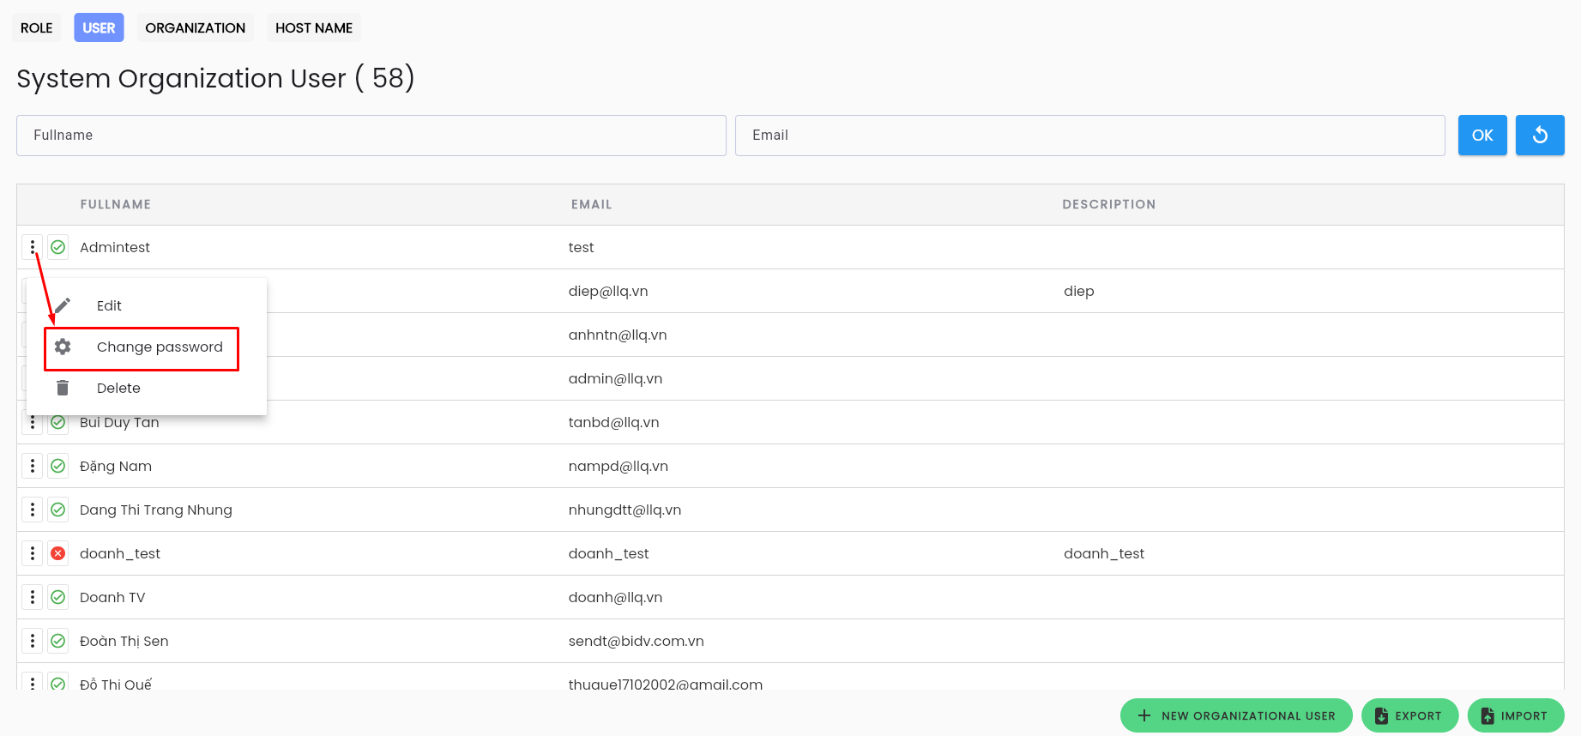The width and height of the screenshot is (1581, 736).
Task: Open the three-dot menu for doanh_test
Action: (x=33, y=553)
